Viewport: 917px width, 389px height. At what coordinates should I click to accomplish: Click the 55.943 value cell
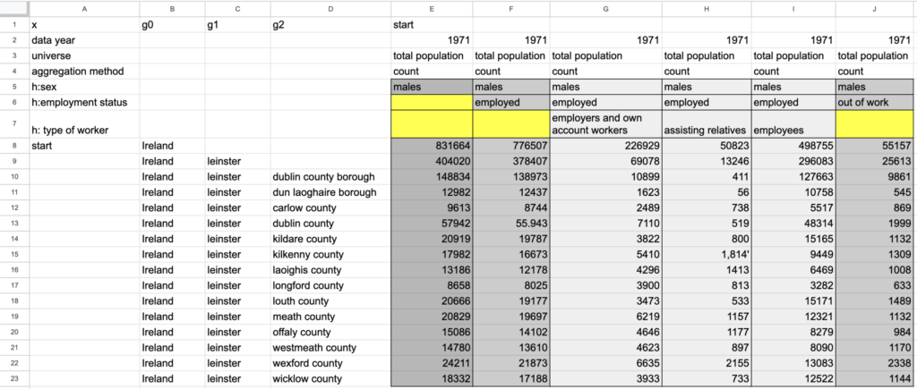point(511,224)
